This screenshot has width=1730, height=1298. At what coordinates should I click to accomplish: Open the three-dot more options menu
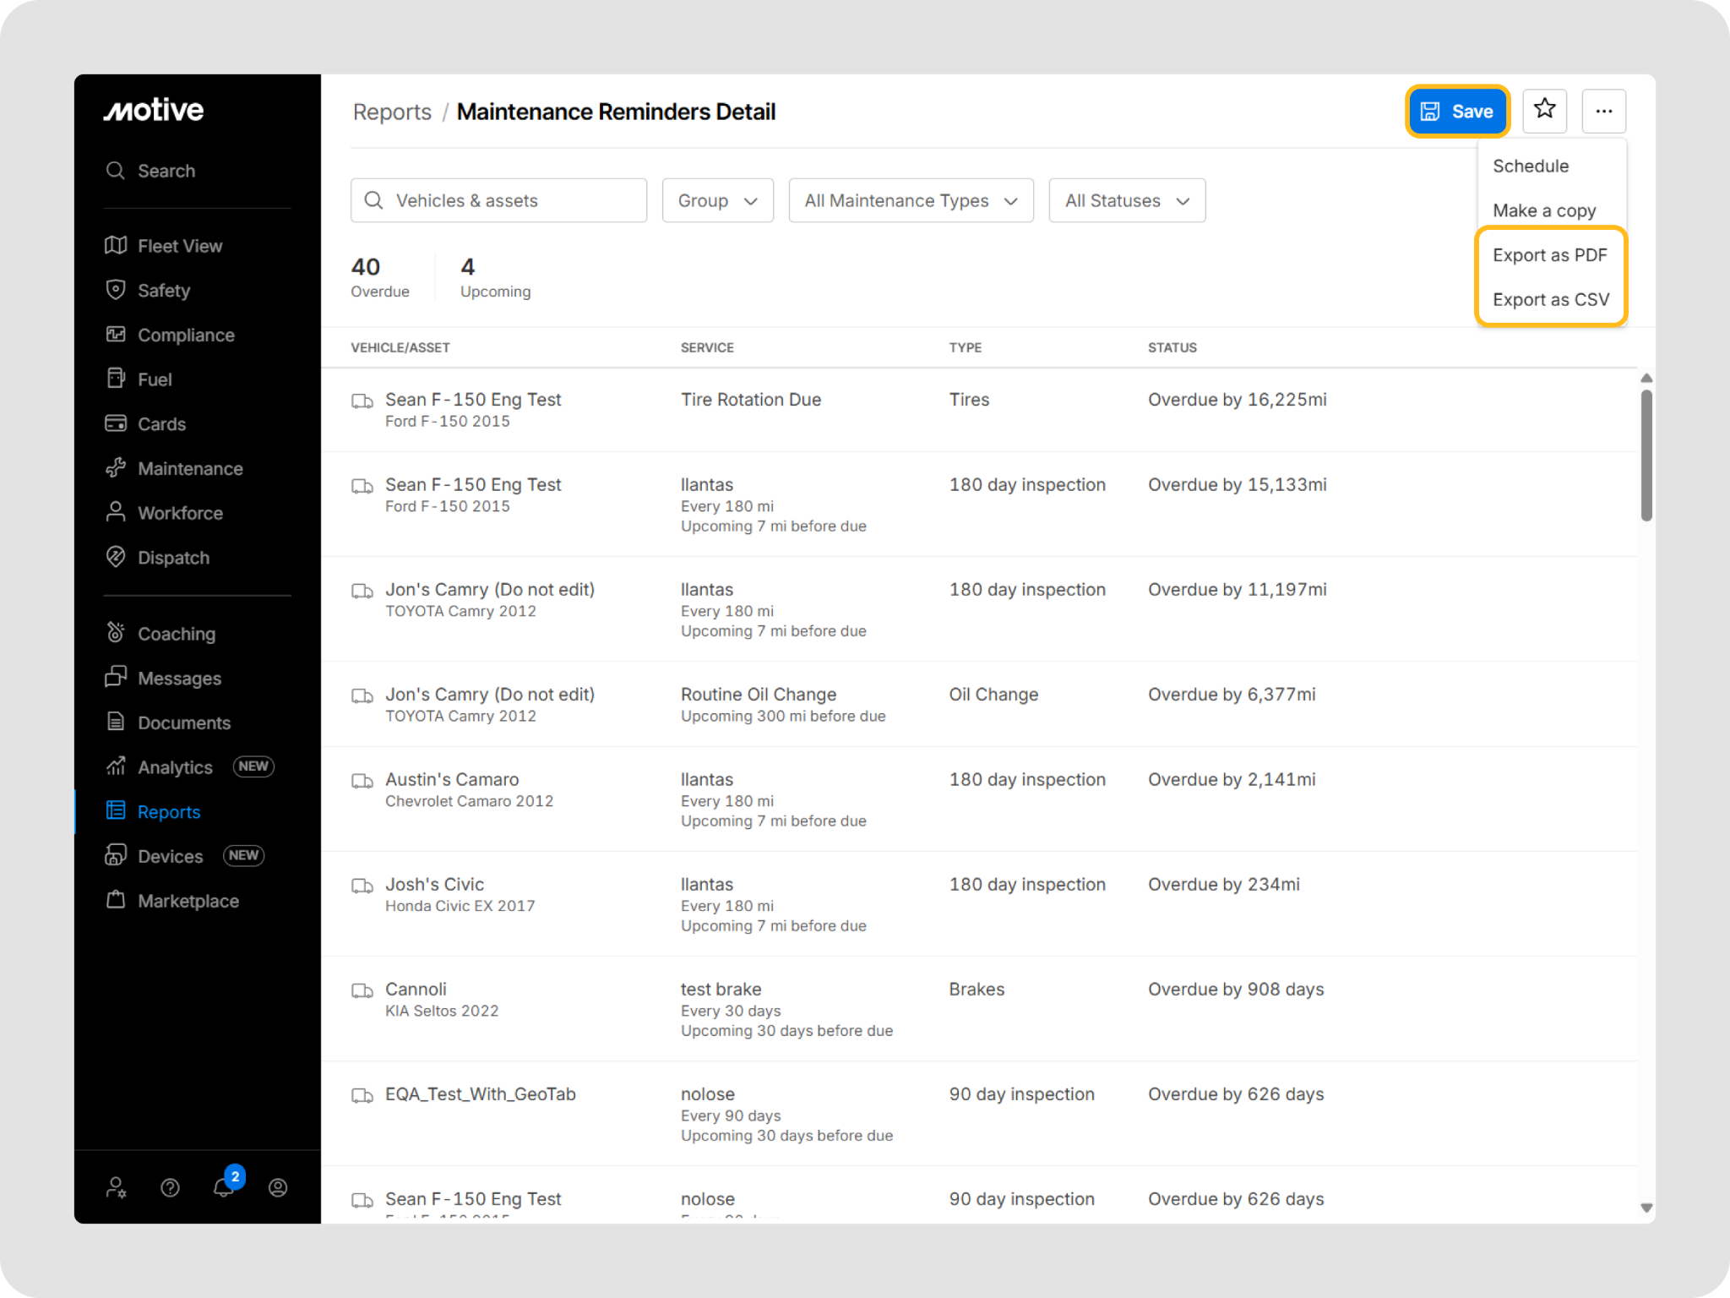point(1603,111)
